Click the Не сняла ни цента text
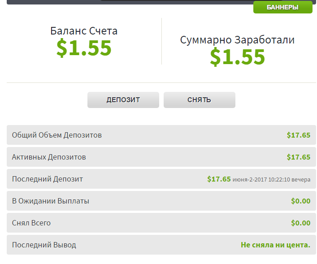Viewport: 317px width, 264px height. coord(275,245)
